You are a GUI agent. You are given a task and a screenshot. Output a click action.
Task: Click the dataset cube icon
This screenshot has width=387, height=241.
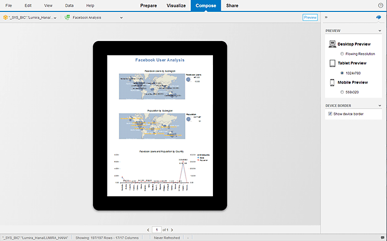[x=5, y=18]
